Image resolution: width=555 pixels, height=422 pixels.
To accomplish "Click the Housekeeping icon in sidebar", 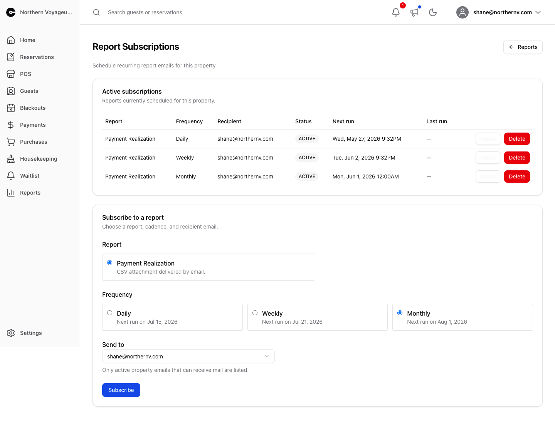I will click(x=11, y=159).
